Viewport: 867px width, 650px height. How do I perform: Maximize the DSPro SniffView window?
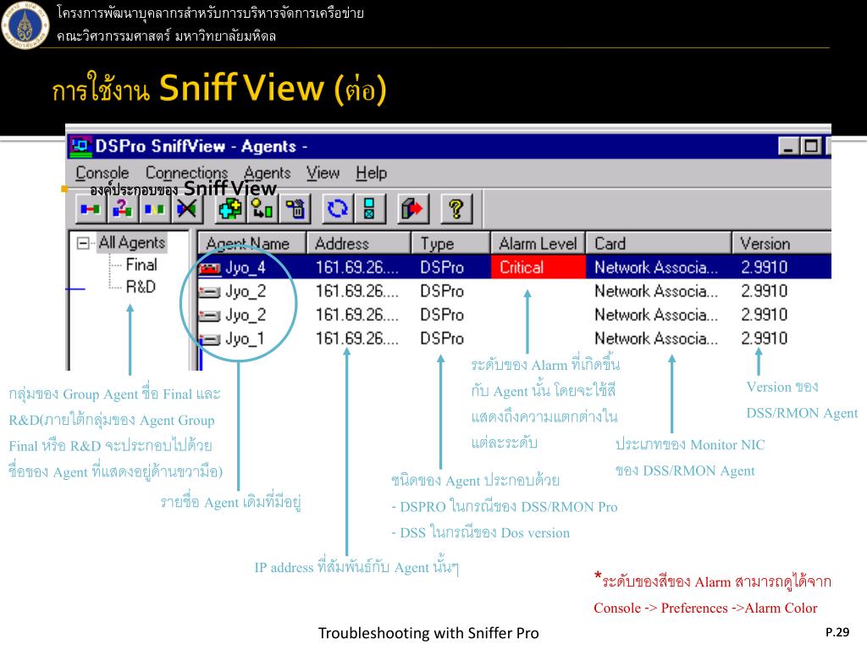(811, 146)
